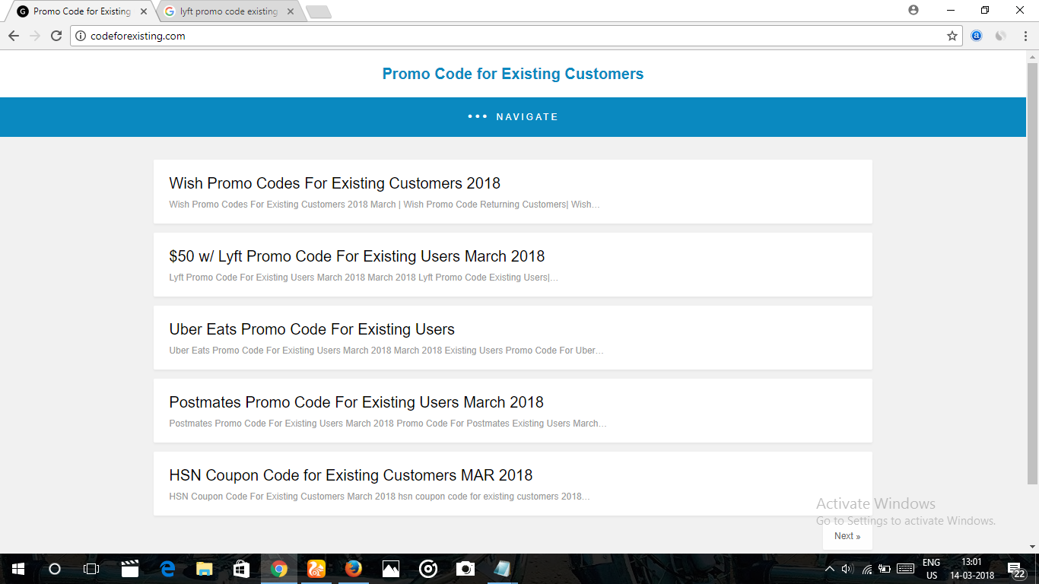Change the ENG US input language
1039x584 pixels.
pos(932,569)
